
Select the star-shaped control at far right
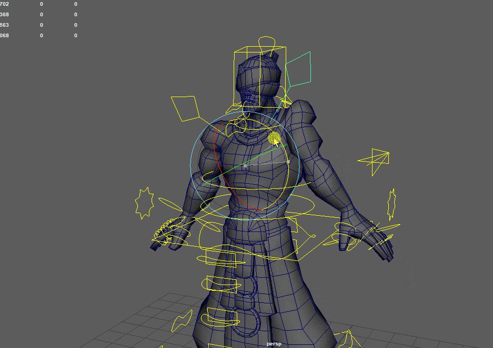[392, 204]
